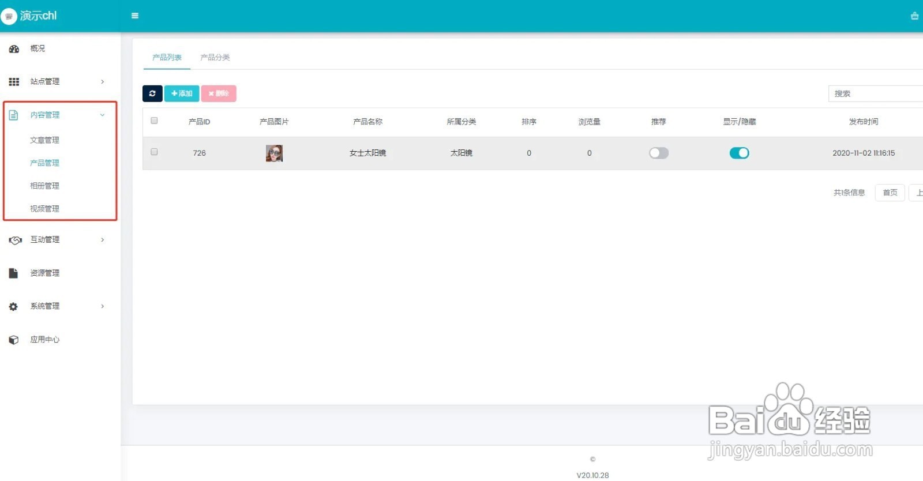Click the 概况 dashboard icon
923x481 pixels.
14,49
